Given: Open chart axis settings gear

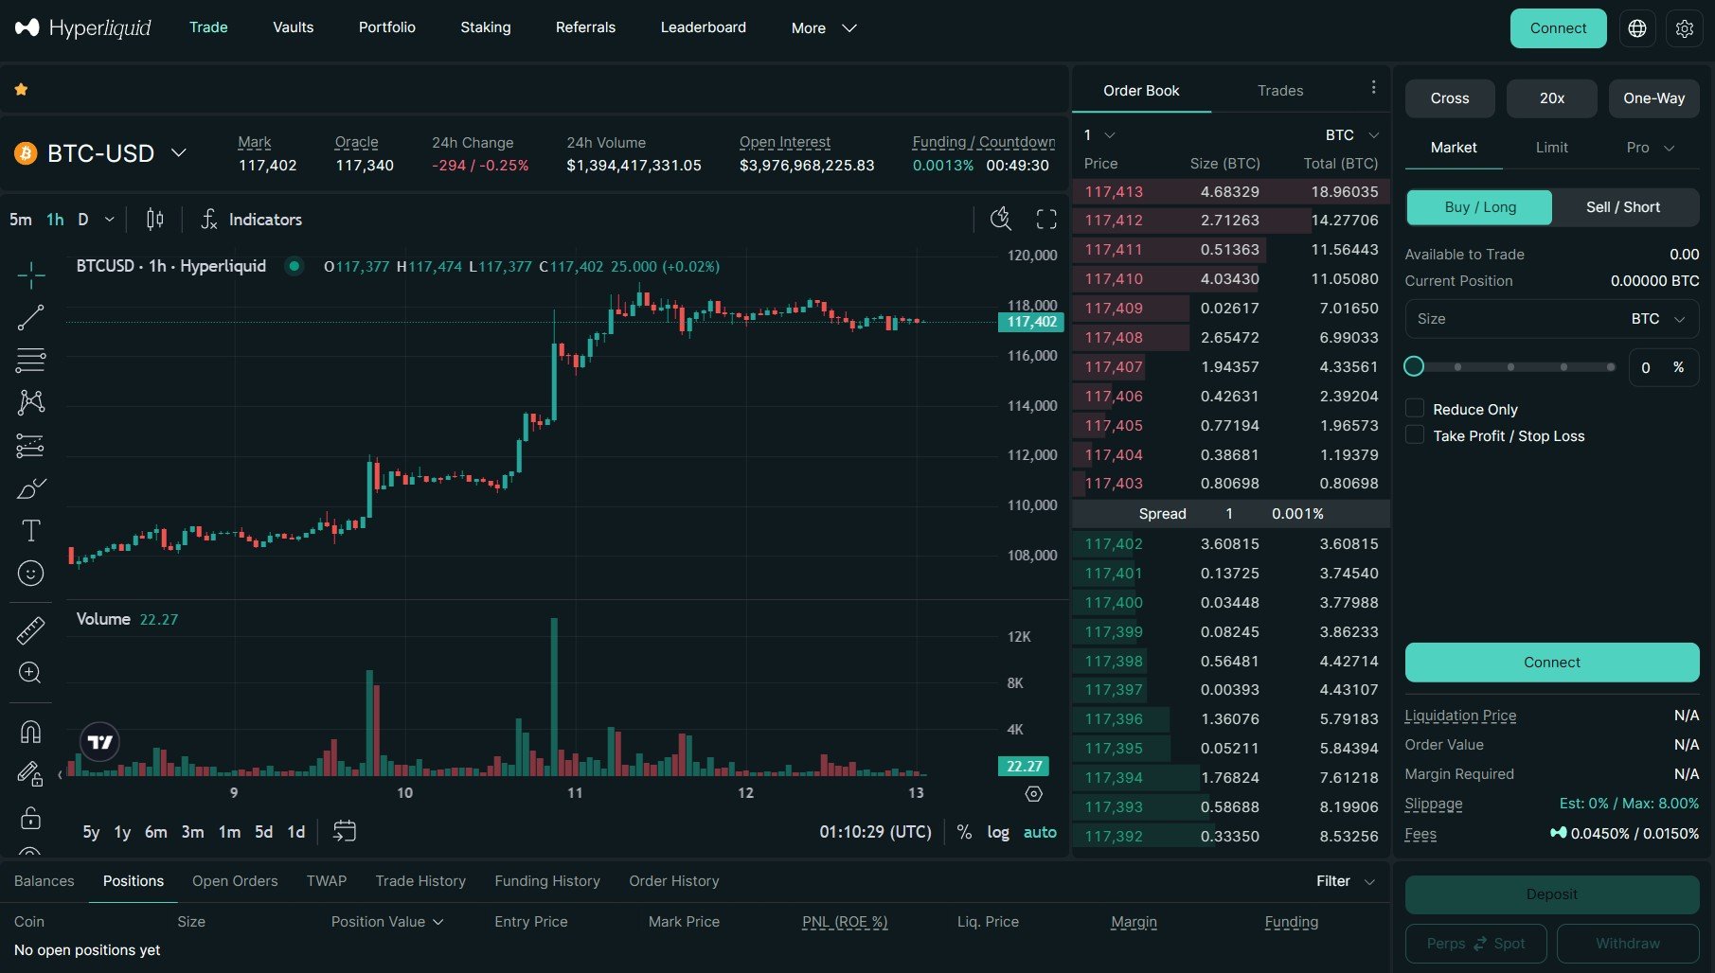Looking at the screenshot, I should 1034,794.
